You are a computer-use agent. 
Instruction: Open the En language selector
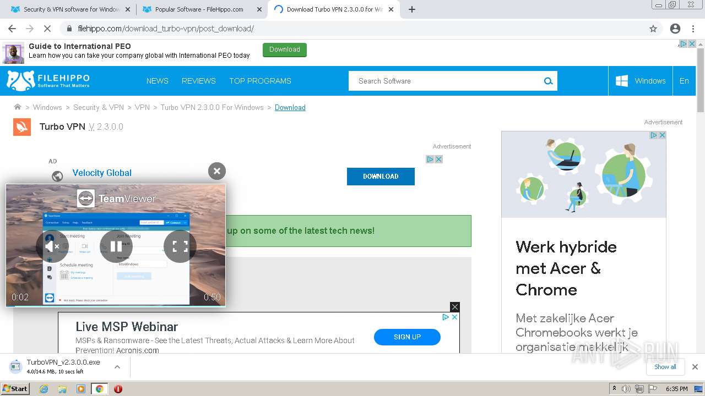pyautogui.click(x=684, y=81)
